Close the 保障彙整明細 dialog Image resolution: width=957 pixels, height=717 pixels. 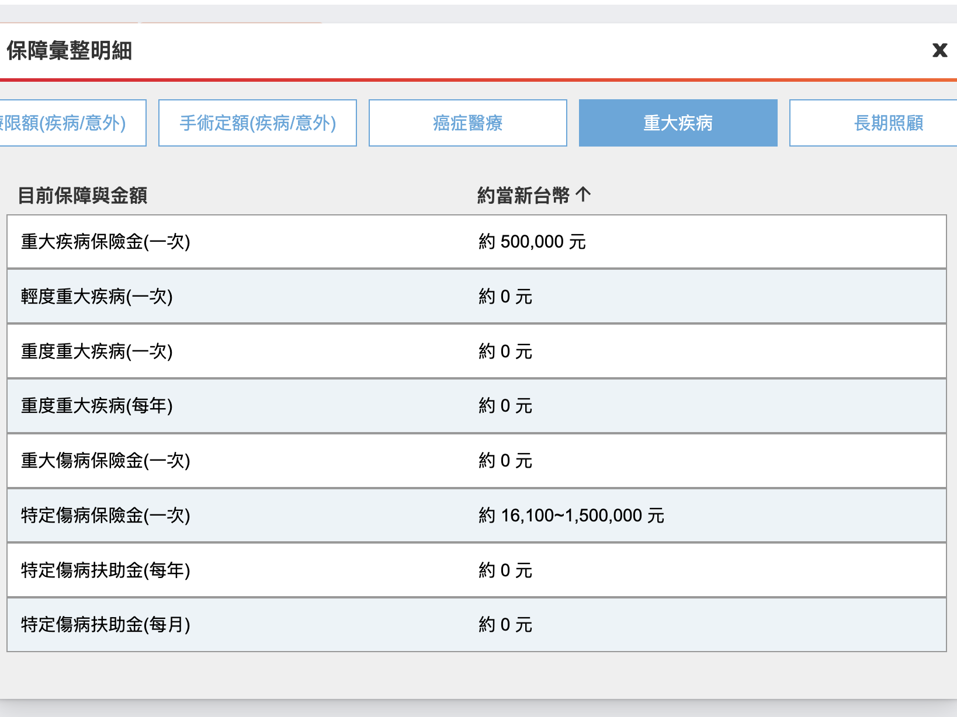tap(939, 50)
